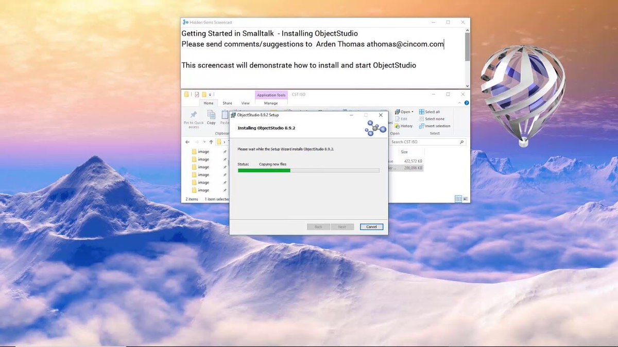Click folder icon in Explorer address bar
Screen dimensions: 618x347
(x=219, y=142)
